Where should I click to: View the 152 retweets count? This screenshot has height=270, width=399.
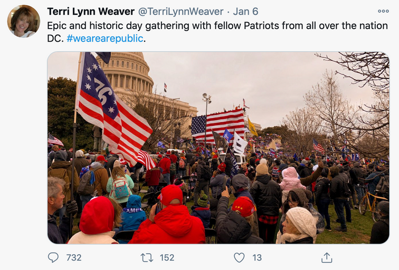point(167,257)
